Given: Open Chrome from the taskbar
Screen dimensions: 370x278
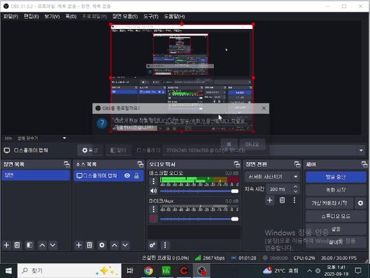Looking at the screenshot, I should coord(148,271).
